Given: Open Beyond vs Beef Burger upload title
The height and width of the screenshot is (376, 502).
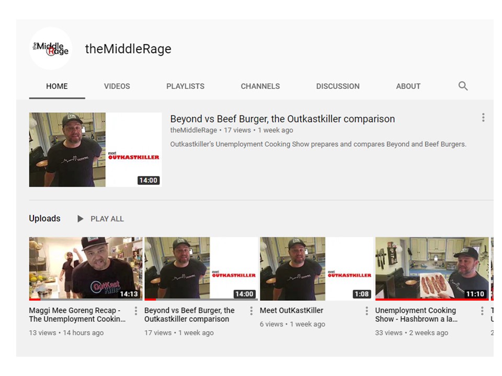Looking at the screenshot, I should (189, 314).
